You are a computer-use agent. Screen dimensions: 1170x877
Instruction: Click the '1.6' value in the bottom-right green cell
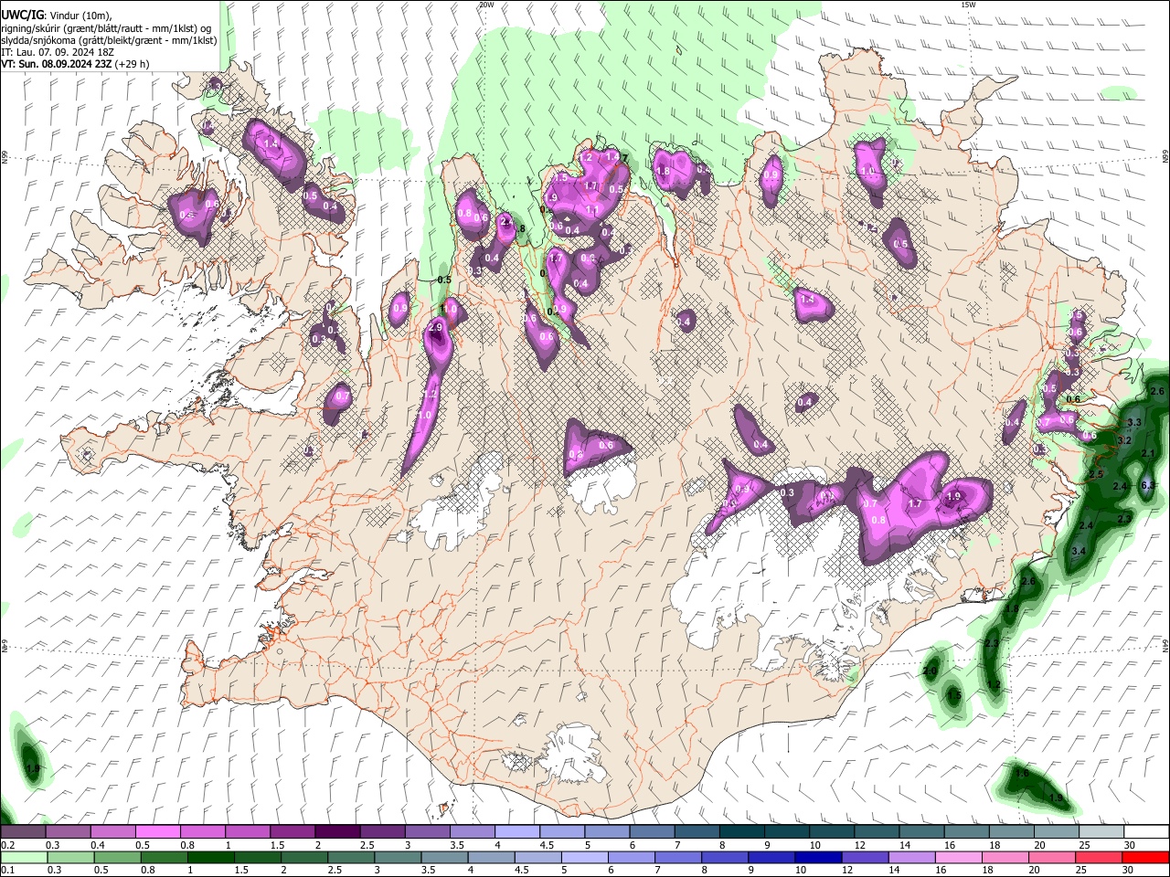click(1022, 774)
